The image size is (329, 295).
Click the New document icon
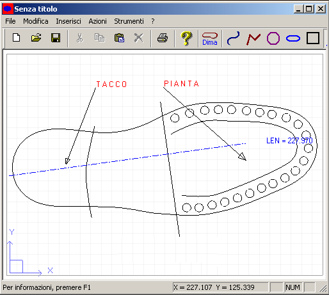[x=17, y=38]
